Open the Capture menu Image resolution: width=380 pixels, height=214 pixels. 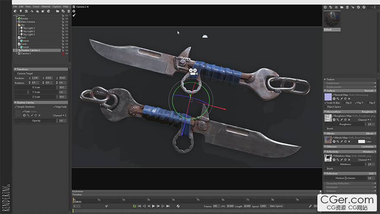pos(57,6)
